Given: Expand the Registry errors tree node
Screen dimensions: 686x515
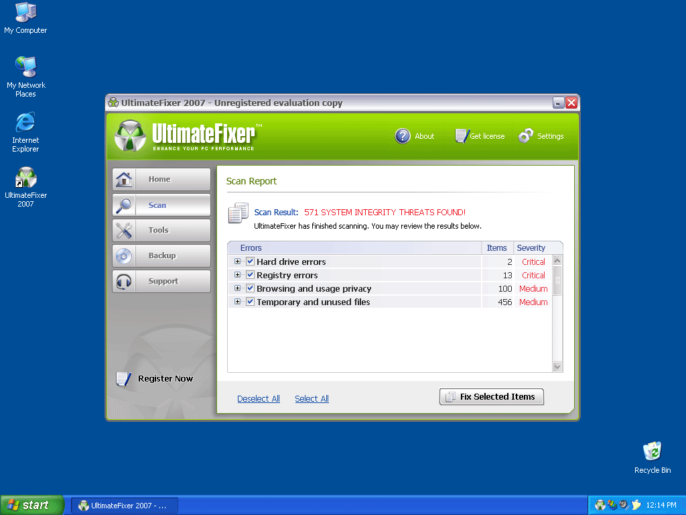Looking at the screenshot, I should (237, 275).
